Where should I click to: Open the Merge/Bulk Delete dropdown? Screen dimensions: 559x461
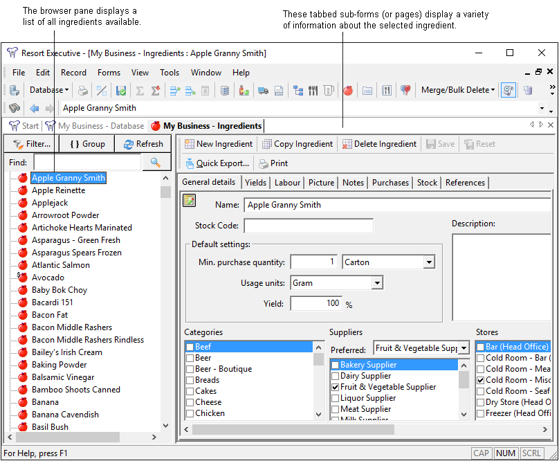pyautogui.click(x=458, y=90)
